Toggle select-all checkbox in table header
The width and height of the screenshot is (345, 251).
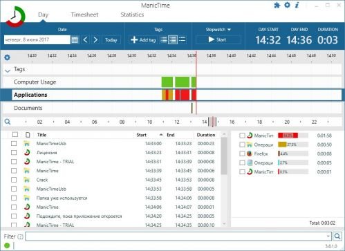(15, 134)
